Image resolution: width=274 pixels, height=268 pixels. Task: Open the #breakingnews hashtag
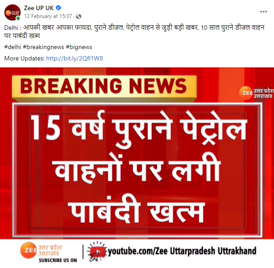[43, 47]
